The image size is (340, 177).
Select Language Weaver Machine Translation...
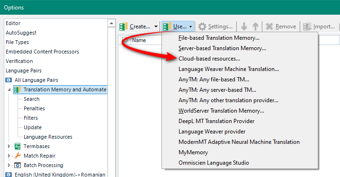click(229, 69)
